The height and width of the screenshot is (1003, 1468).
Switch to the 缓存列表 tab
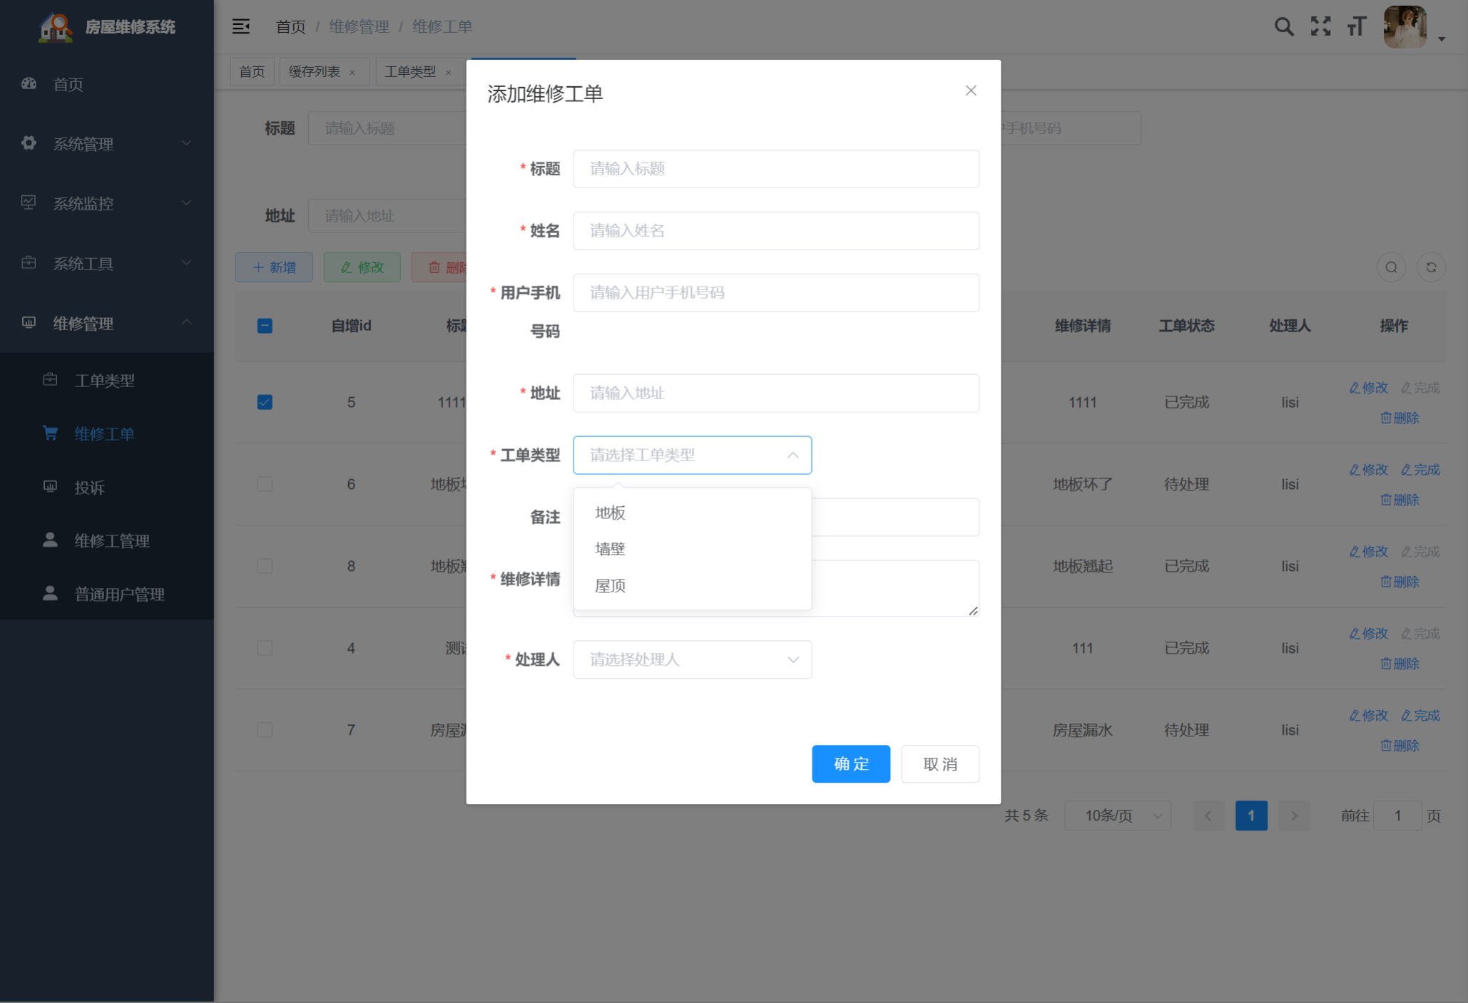click(x=315, y=71)
